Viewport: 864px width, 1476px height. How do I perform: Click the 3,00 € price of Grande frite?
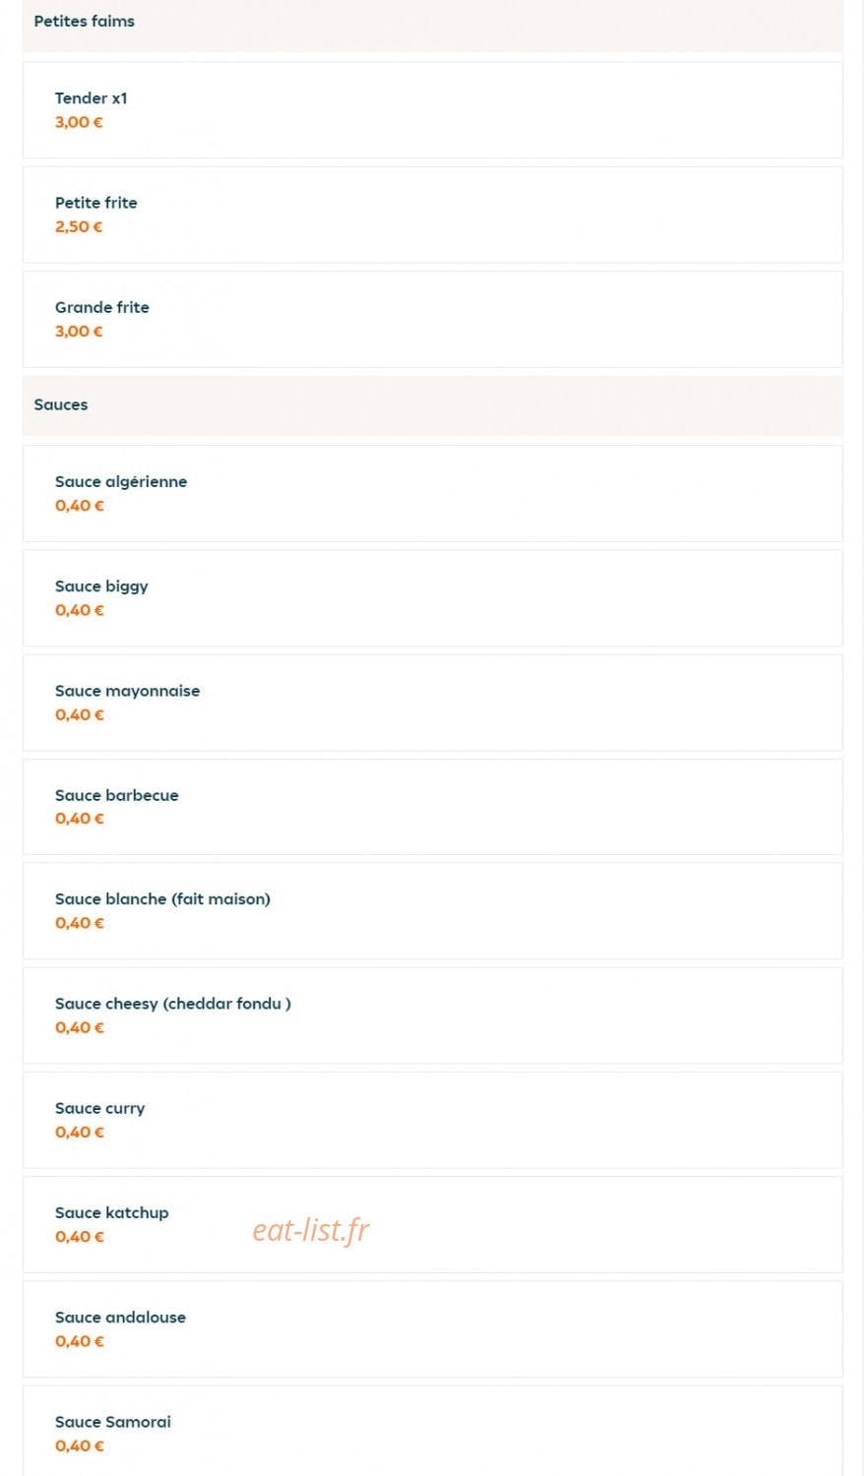pos(79,331)
